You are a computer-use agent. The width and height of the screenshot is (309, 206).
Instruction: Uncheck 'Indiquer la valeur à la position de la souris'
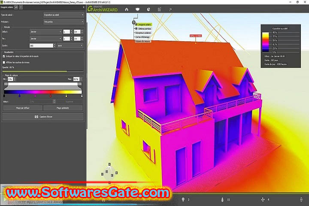pos(4,56)
